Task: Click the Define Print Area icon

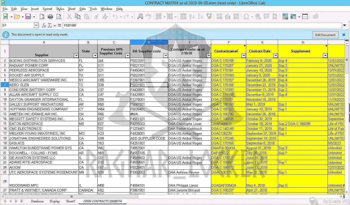Action: coord(285,17)
